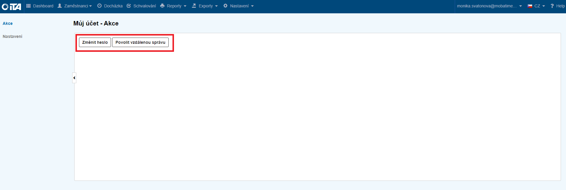Select Nastavení in the left sidebar
The image size is (566, 190).
12,36
